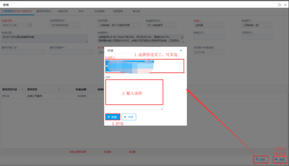Open the 附件 tab
289x166 pixels.
pyautogui.click(x=81, y=11)
